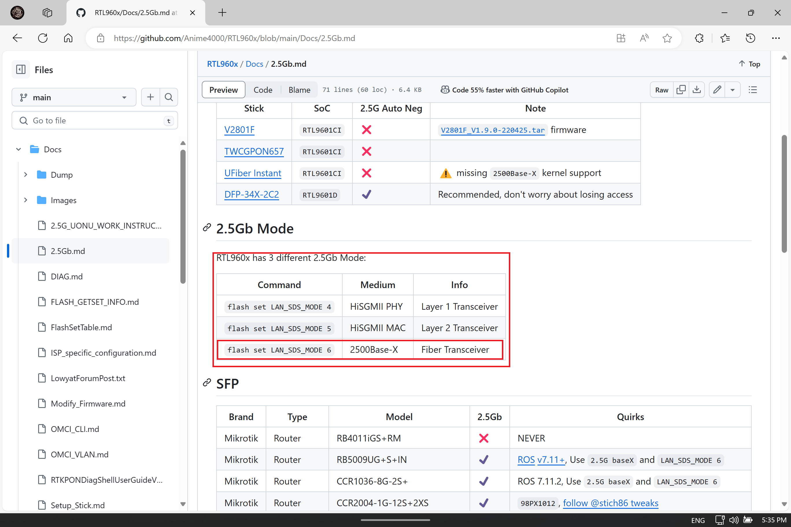
Task: Open follow @stich86 tweaks link
Action: pos(611,503)
